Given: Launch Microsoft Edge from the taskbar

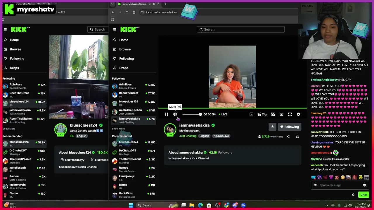Looking at the screenshot, I should (x=200, y=205).
